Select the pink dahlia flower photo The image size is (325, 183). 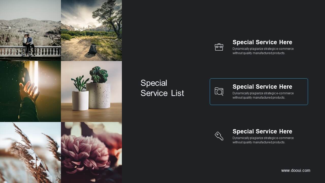(x=91, y=152)
